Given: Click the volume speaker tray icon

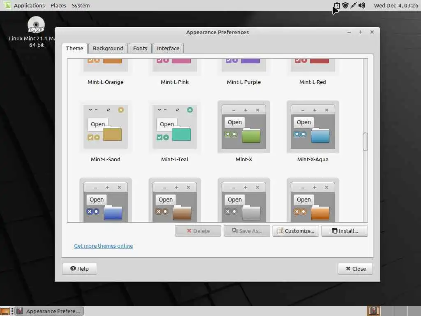Looking at the screenshot, I should click(362, 5).
